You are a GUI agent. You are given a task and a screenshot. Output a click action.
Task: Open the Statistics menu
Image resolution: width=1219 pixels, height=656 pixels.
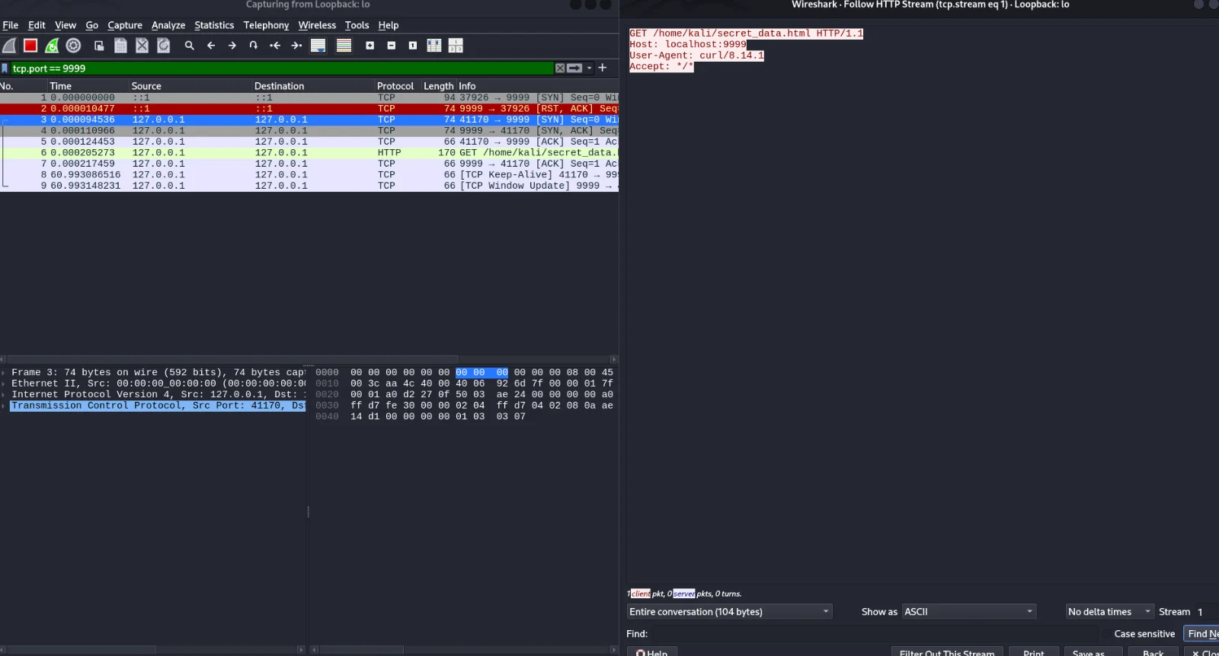coord(214,25)
